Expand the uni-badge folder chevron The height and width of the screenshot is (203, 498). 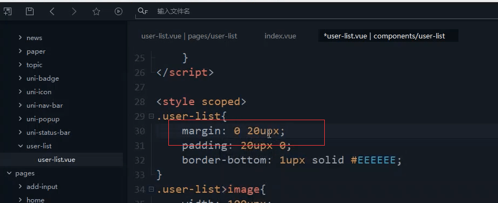coord(21,78)
